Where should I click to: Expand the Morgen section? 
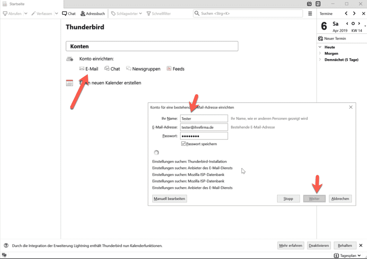(320, 53)
